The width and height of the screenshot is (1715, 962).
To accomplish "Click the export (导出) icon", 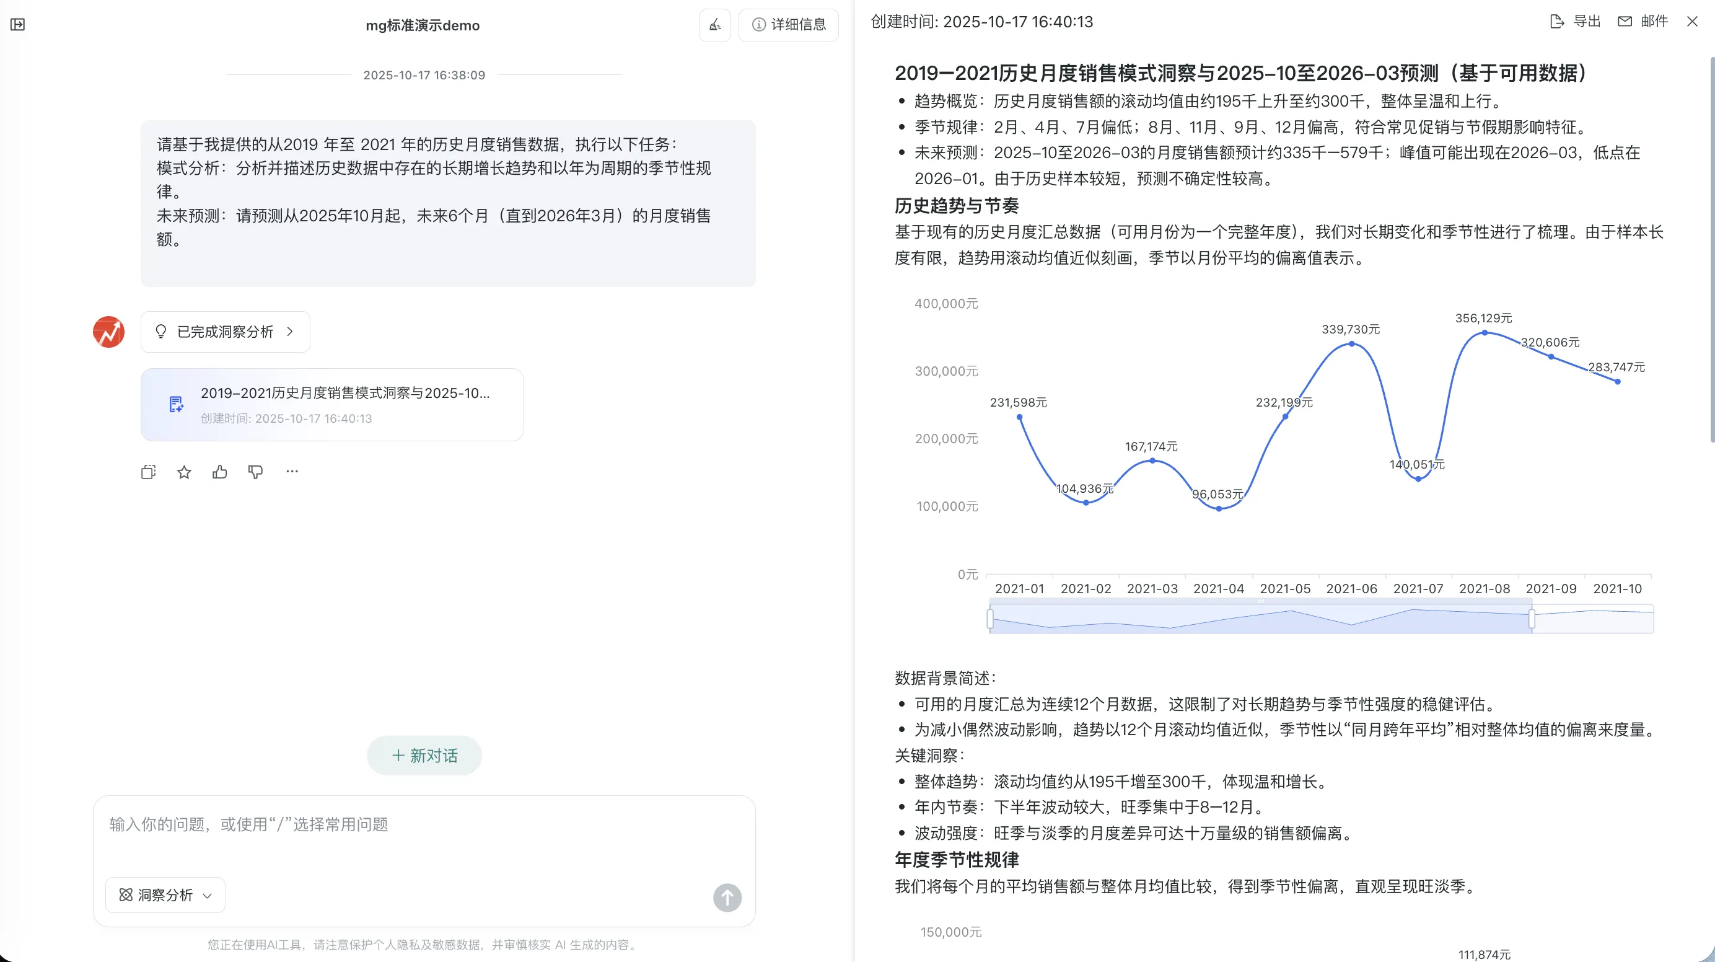I will tap(1557, 21).
